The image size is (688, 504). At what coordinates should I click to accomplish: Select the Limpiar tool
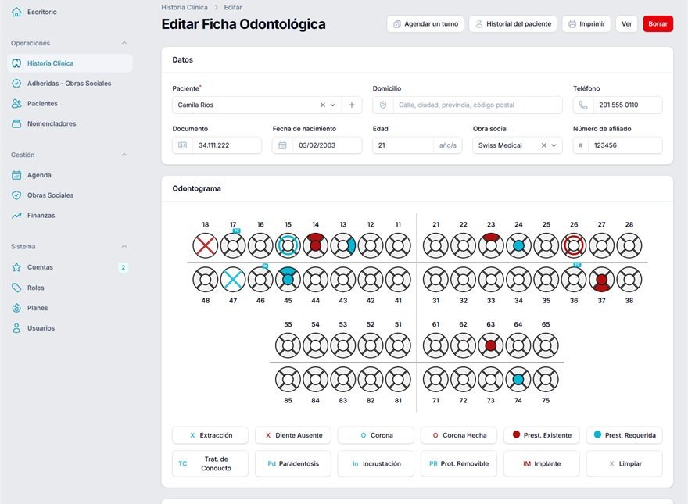point(625,463)
